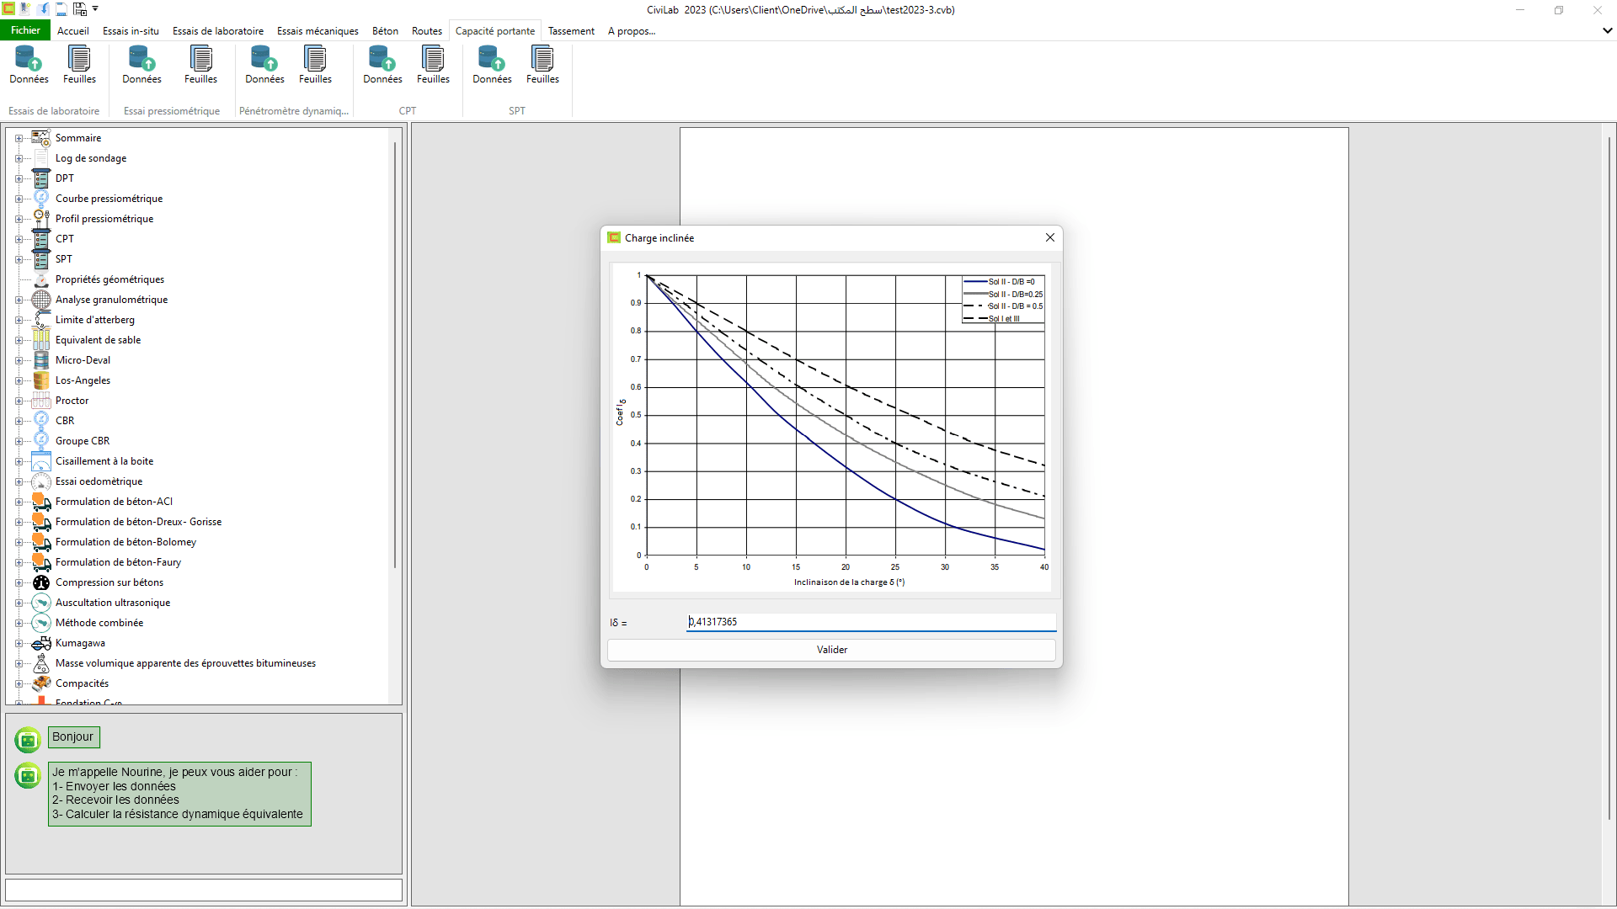The width and height of the screenshot is (1617, 909).
Task: Click the tree panel vertical scrollbar
Action: 394,353
